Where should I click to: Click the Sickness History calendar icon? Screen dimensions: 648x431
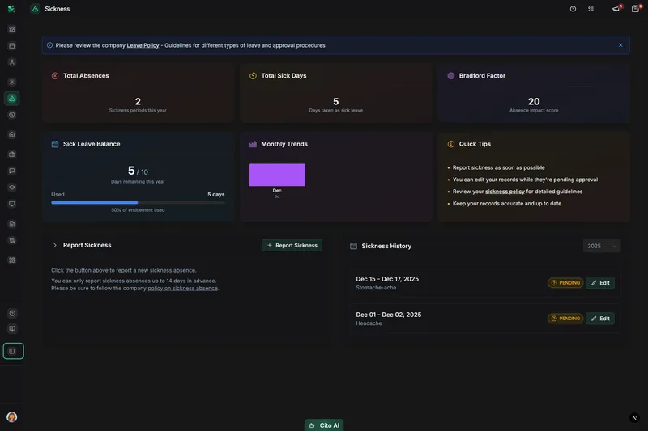pyautogui.click(x=353, y=246)
